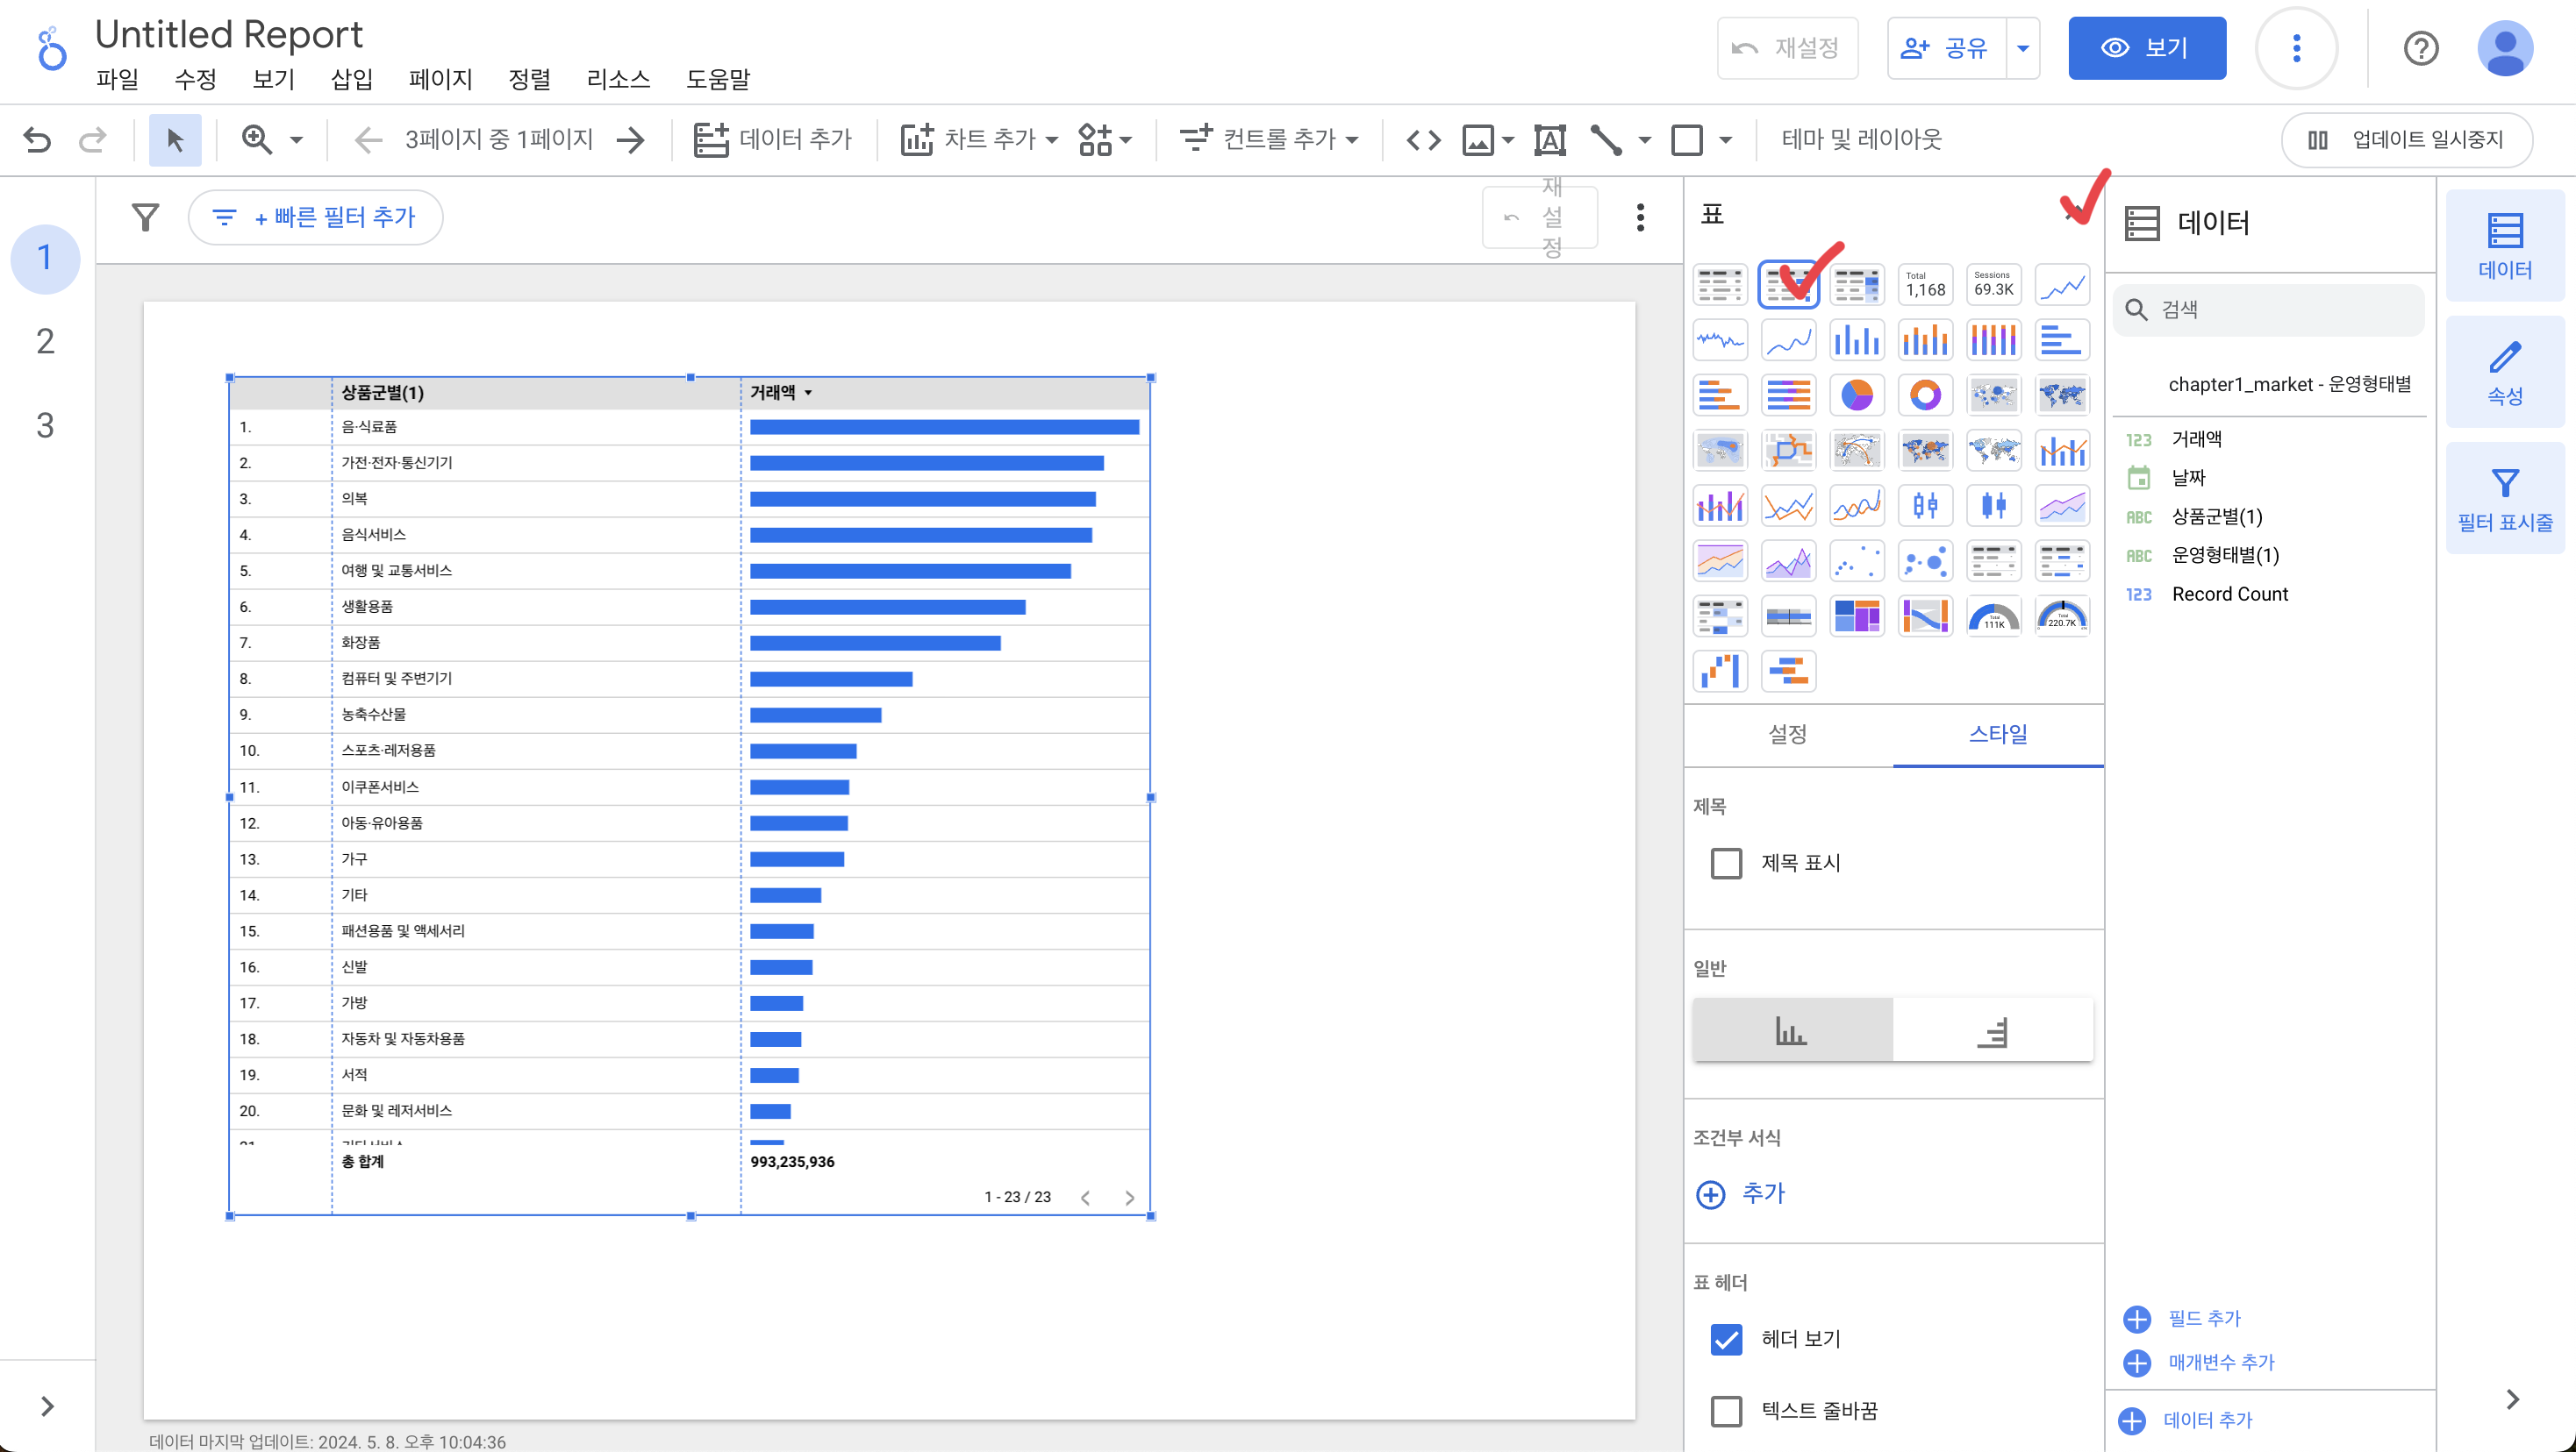Click the 보기 view button
Viewport: 2576px width, 1452px height.
click(x=2146, y=48)
